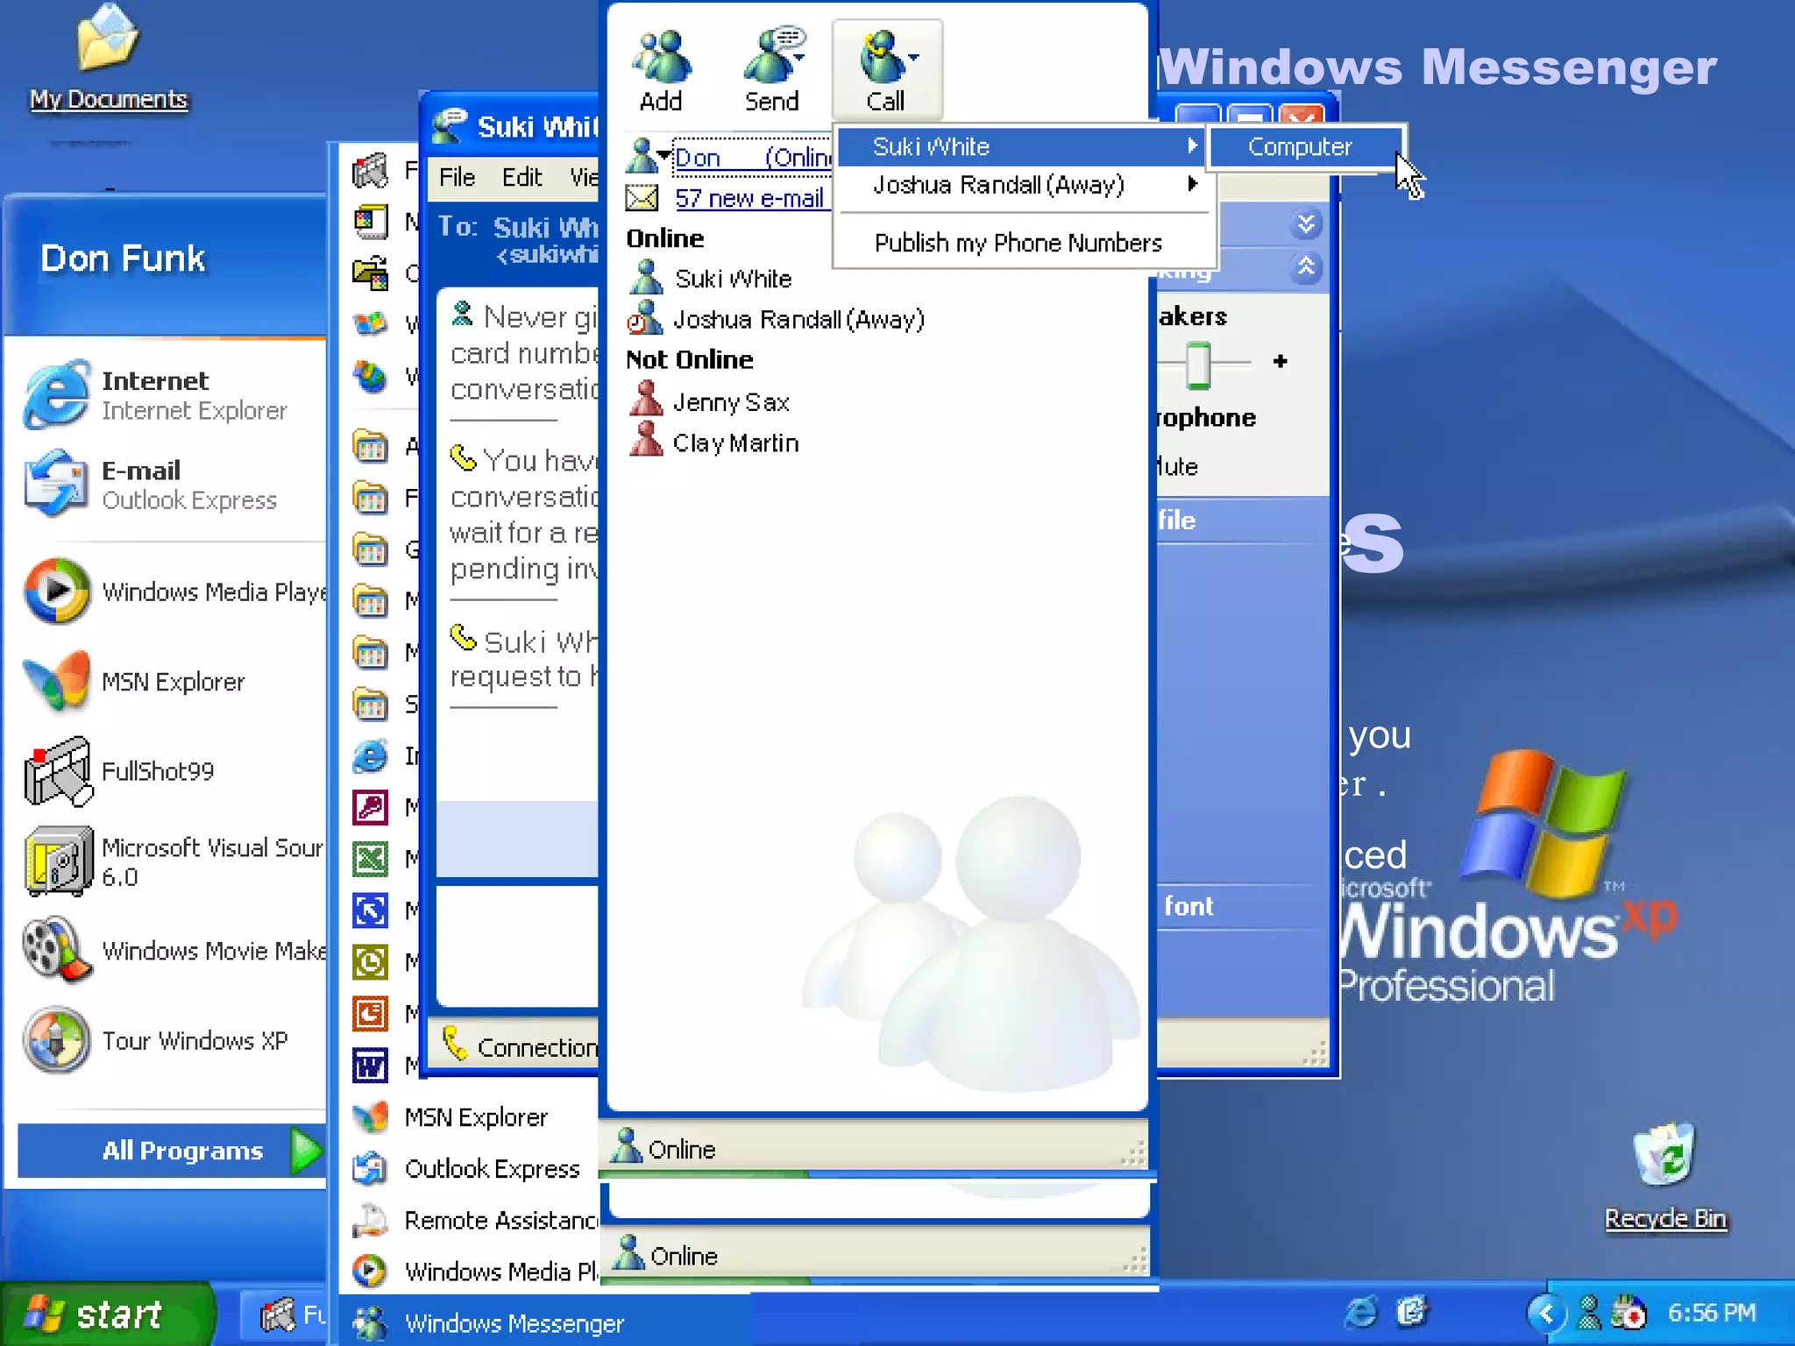1795x1346 pixels.
Task: Open Internet Explorer from Start menu
Action: tap(167, 395)
